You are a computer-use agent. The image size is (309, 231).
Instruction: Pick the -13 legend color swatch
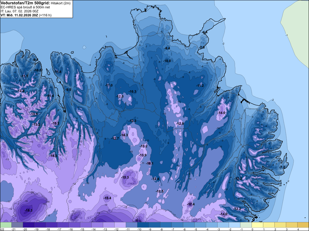tap(108, 225)
